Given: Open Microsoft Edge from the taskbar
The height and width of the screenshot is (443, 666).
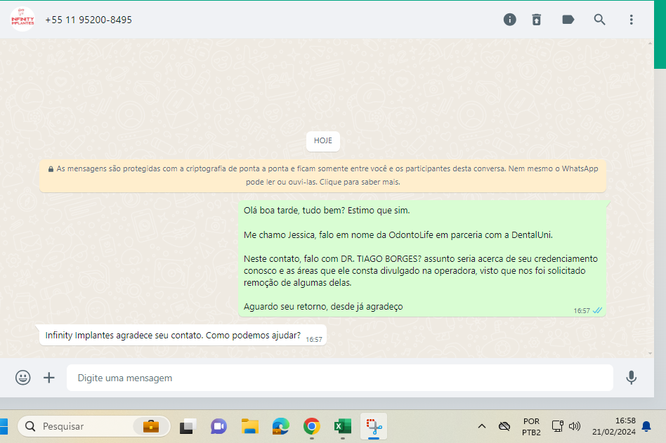Looking at the screenshot, I should pos(281,426).
